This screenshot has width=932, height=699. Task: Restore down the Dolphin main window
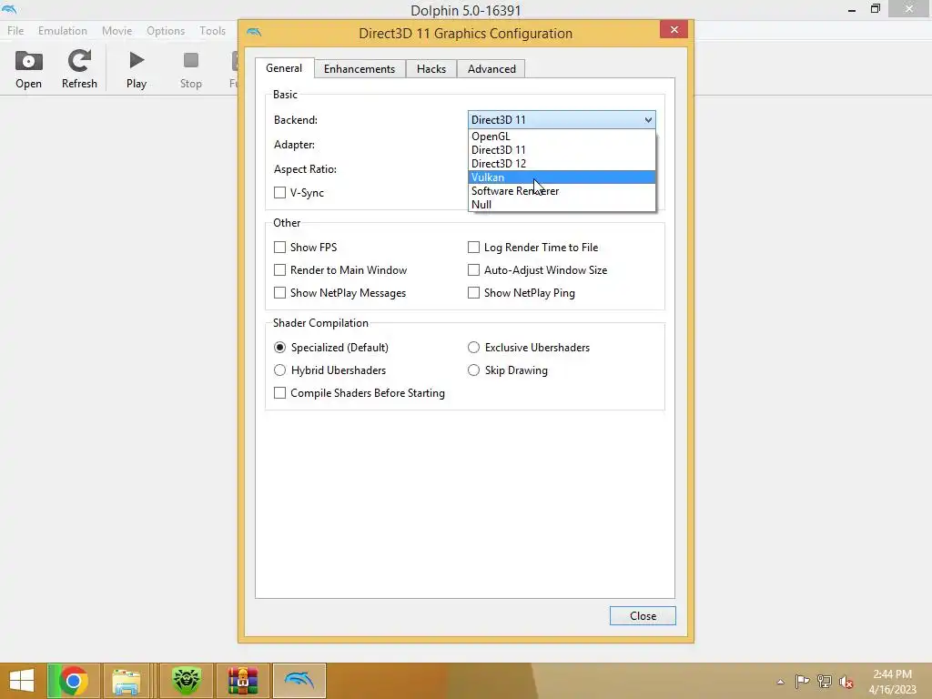pos(875,9)
